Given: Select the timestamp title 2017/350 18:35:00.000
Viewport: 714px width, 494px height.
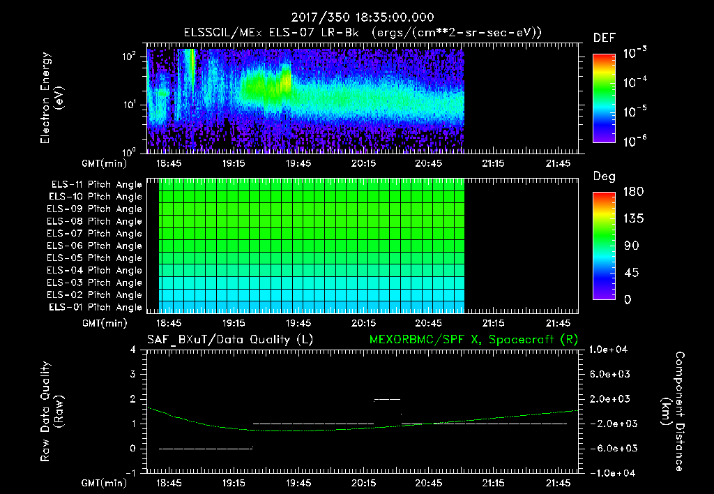Looking at the screenshot, I should coord(363,17).
